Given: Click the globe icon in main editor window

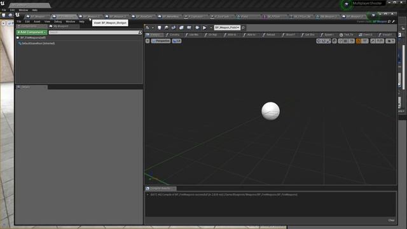Looking at the screenshot, I should pos(10,15).
